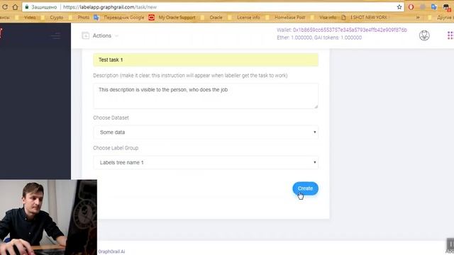Toggle the sidebar hamburger menu

click(x=56, y=36)
